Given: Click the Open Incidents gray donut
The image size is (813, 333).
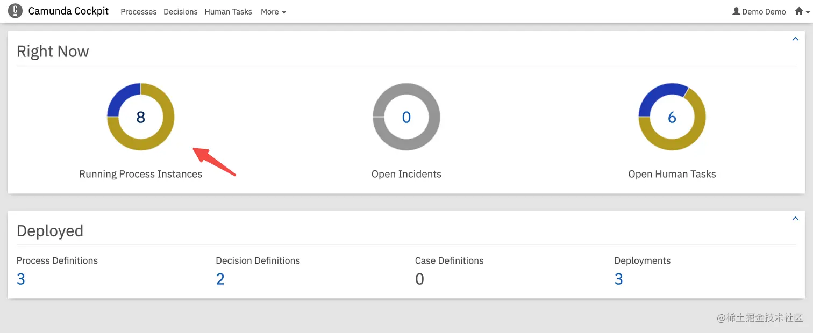Looking at the screenshot, I should coord(406,142).
